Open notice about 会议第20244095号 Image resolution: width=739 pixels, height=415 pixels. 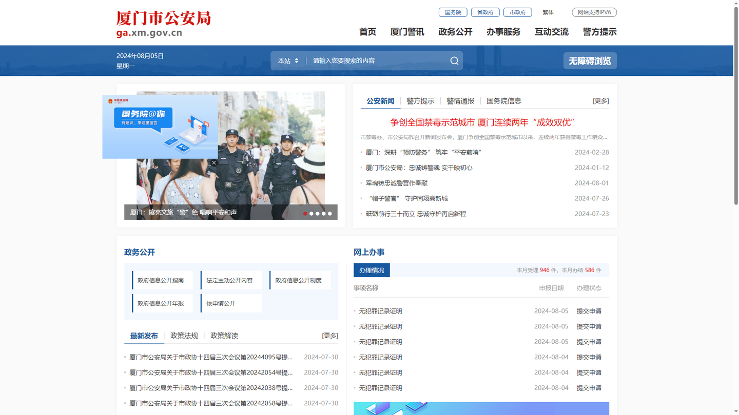211,357
